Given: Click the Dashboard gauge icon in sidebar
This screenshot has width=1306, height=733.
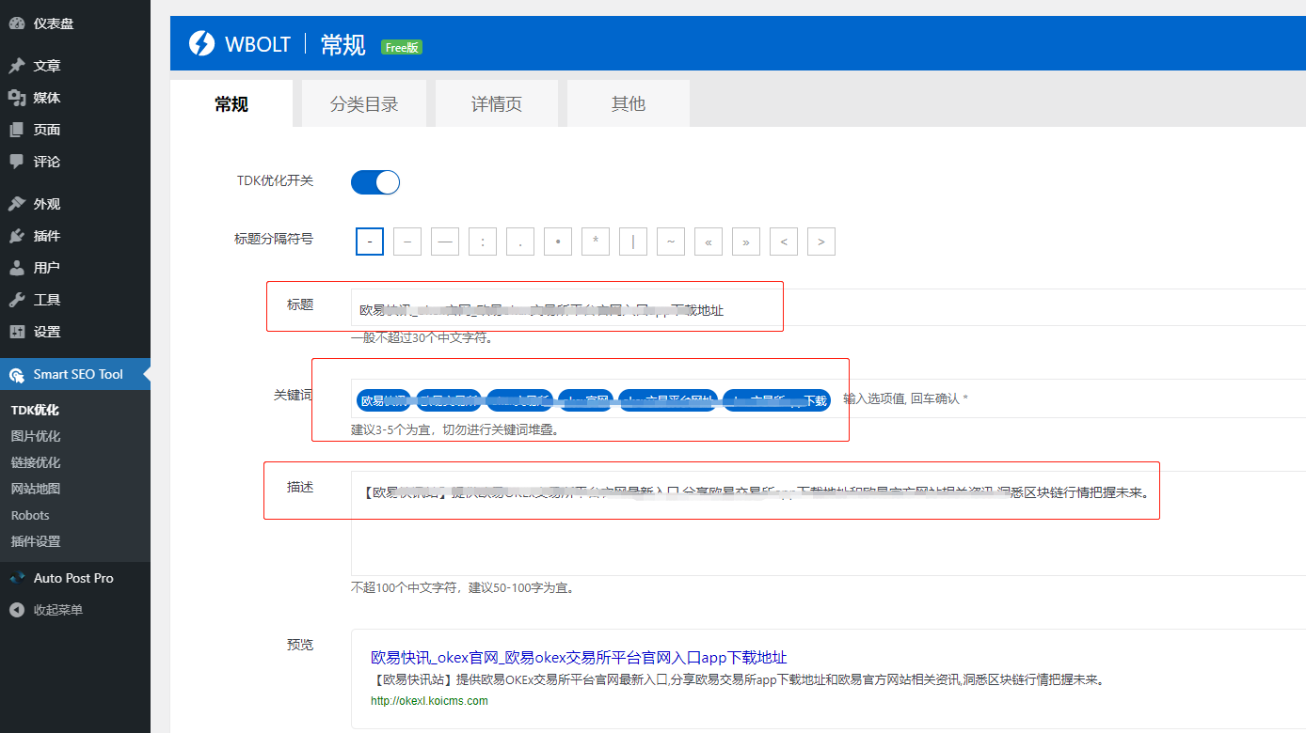Looking at the screenshot, I should click(x=17, y=23).
